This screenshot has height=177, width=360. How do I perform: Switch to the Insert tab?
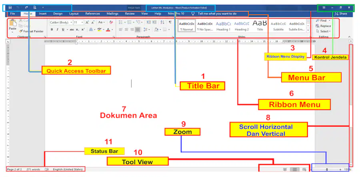click(x=43, y=14)
